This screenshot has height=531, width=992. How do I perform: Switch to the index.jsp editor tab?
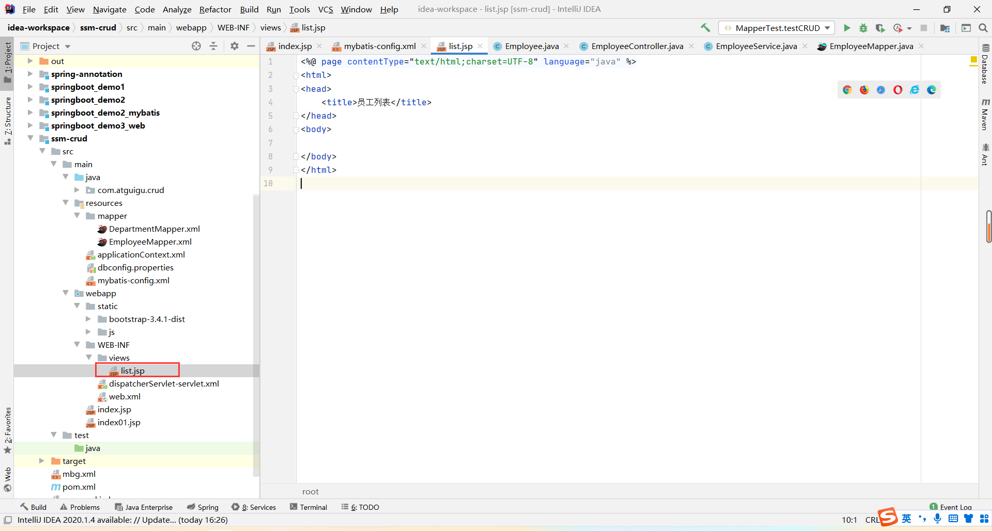click(x=294, y=46)
